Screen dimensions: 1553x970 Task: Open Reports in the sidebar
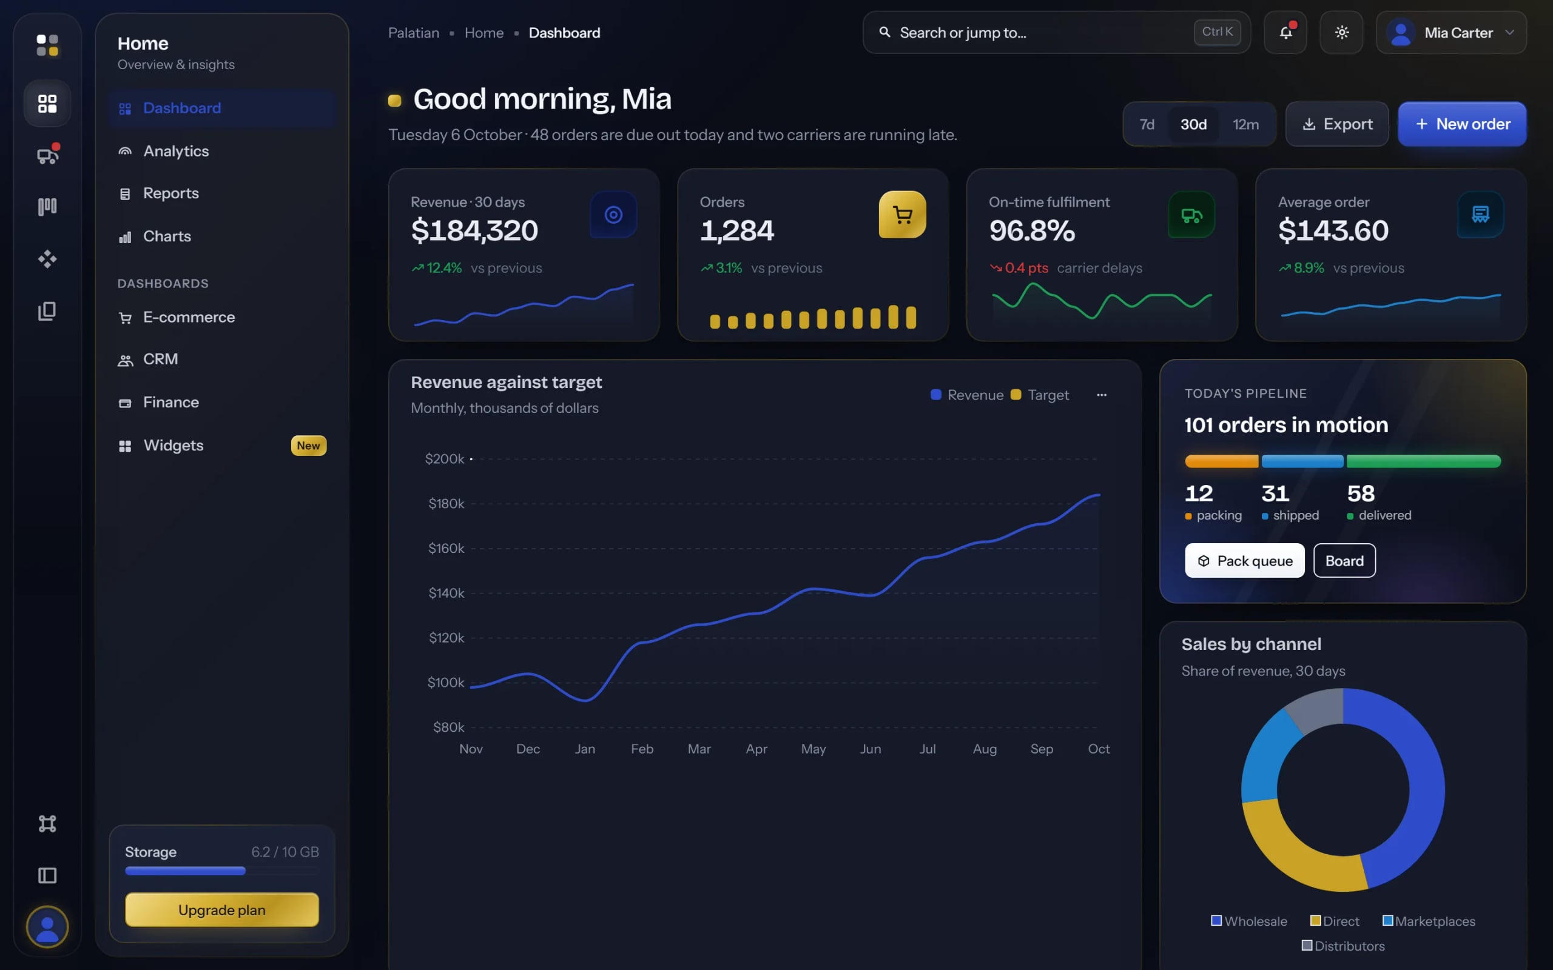(x=221, y=193)
